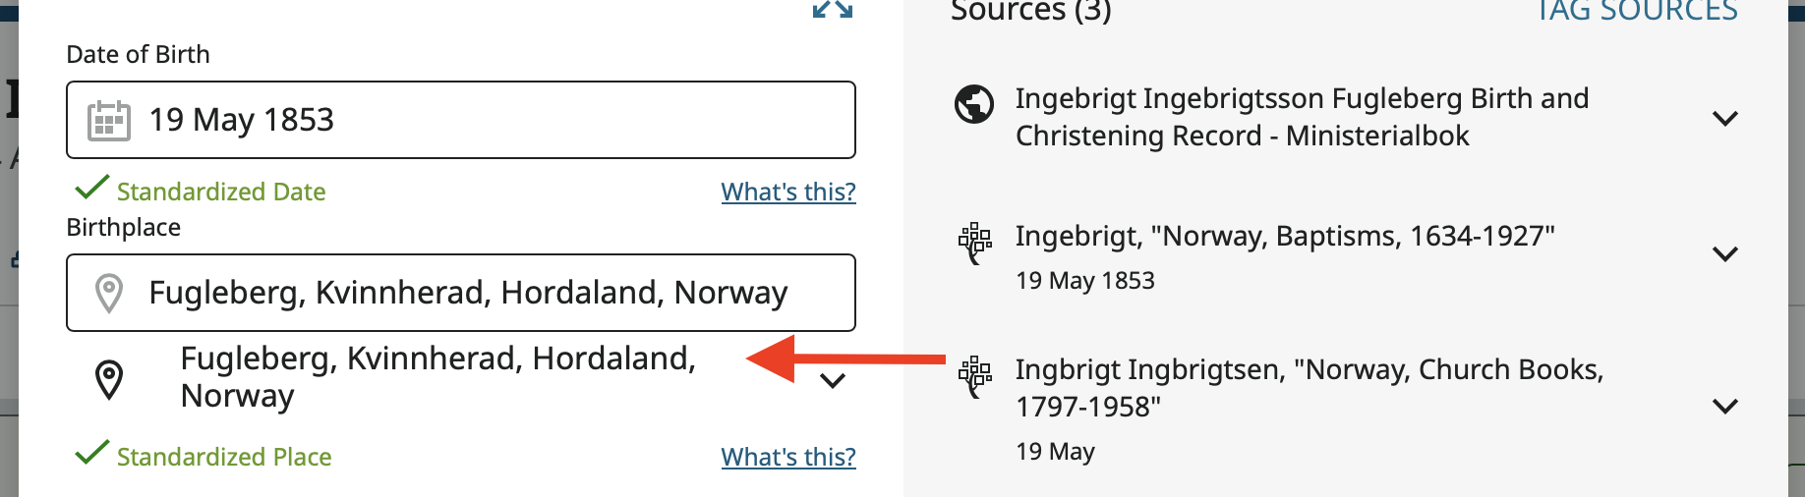Click the tree icon beside Norway Church Books source

(x=974, y=376)
